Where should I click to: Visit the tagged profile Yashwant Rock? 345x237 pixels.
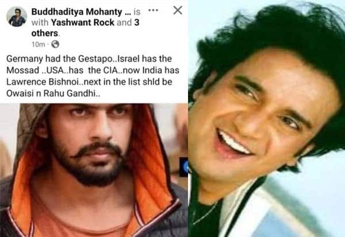click(82, 22)
